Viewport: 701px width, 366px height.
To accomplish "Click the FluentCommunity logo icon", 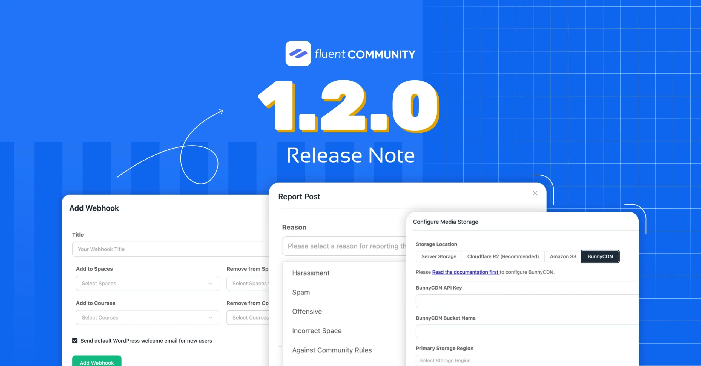I will [x=298, y=54].
